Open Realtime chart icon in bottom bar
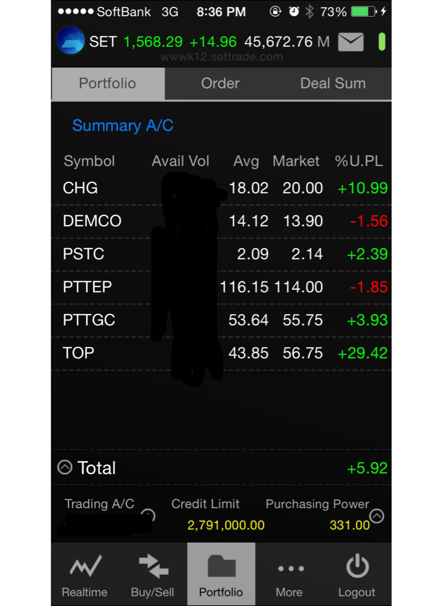443x606 pixels. [85, 566]
